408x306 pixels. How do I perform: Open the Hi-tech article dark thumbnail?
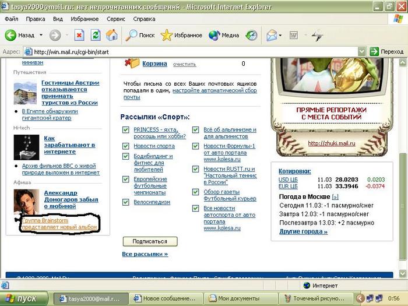(26, 147)
